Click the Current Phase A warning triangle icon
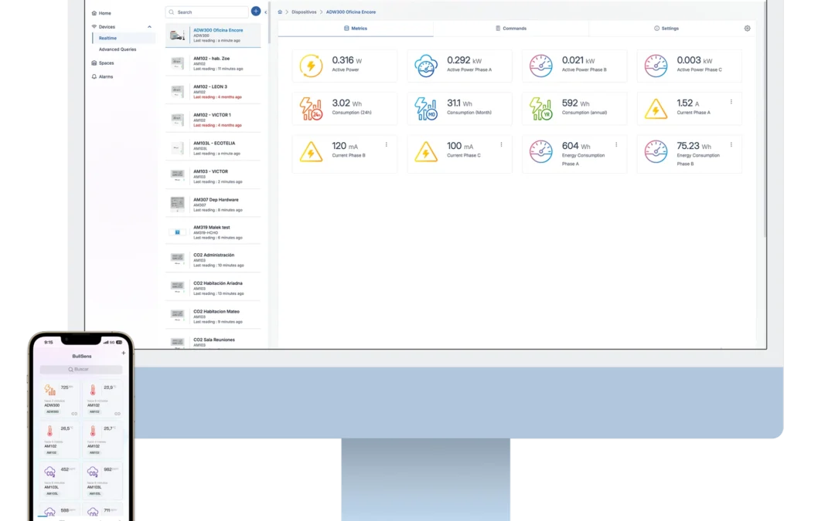835x521 pixels. [x=656, y=109]
